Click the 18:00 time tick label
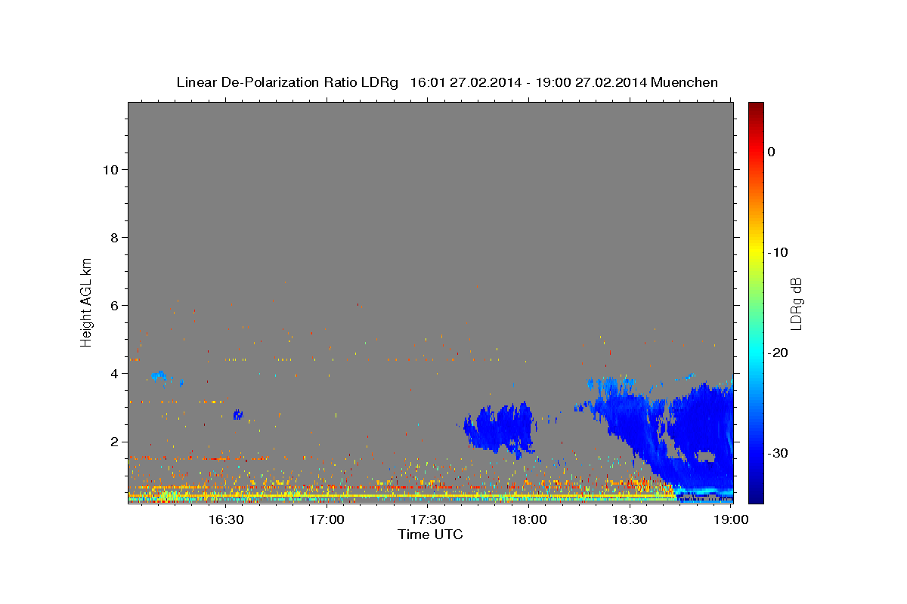 click(529, 519)
